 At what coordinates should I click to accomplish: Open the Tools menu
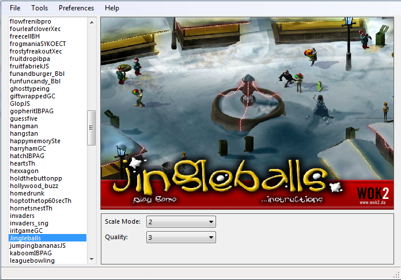pos(39,8)
